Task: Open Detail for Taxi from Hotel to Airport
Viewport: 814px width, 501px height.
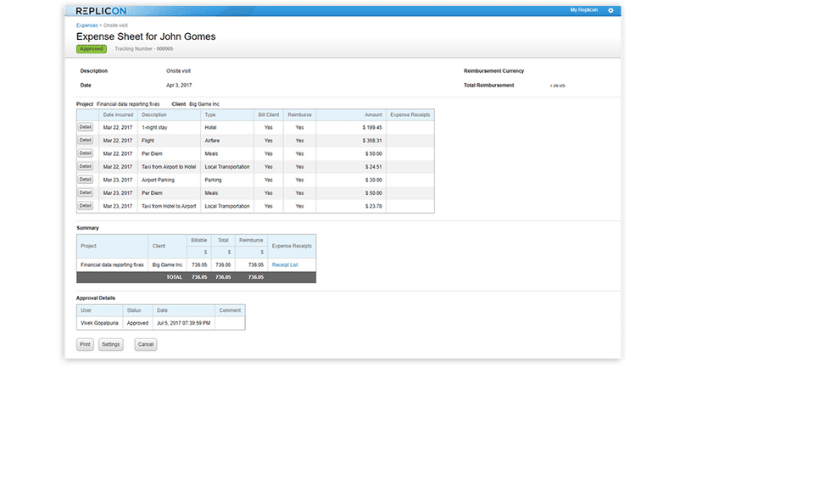Action: [x=85, y=206]
